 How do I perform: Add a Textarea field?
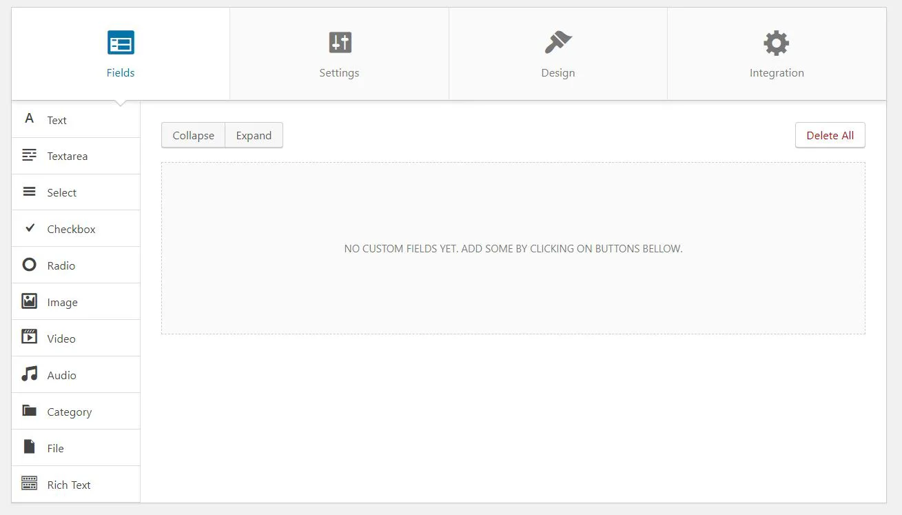76,156
